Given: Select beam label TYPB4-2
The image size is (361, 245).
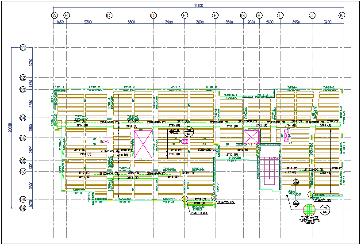Looking at the screenshot, I should [x=94, y=87].
